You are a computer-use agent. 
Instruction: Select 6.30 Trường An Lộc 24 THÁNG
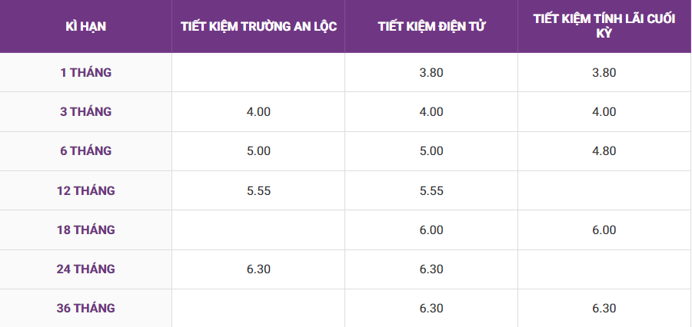(x=258, y=269)
